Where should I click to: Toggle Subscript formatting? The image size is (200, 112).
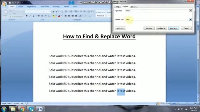(x=42, y=16)
